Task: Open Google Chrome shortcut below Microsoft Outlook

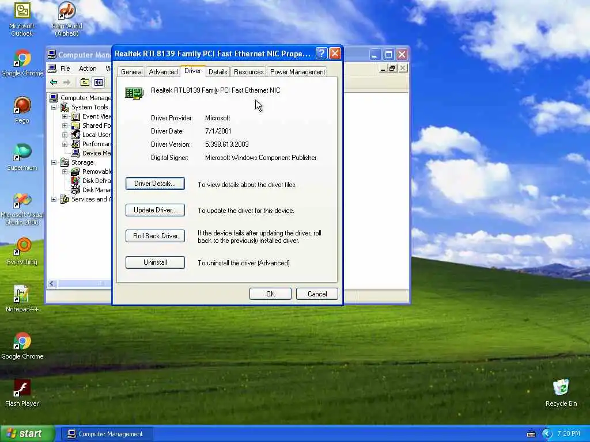Action: (x=22, y=63)
